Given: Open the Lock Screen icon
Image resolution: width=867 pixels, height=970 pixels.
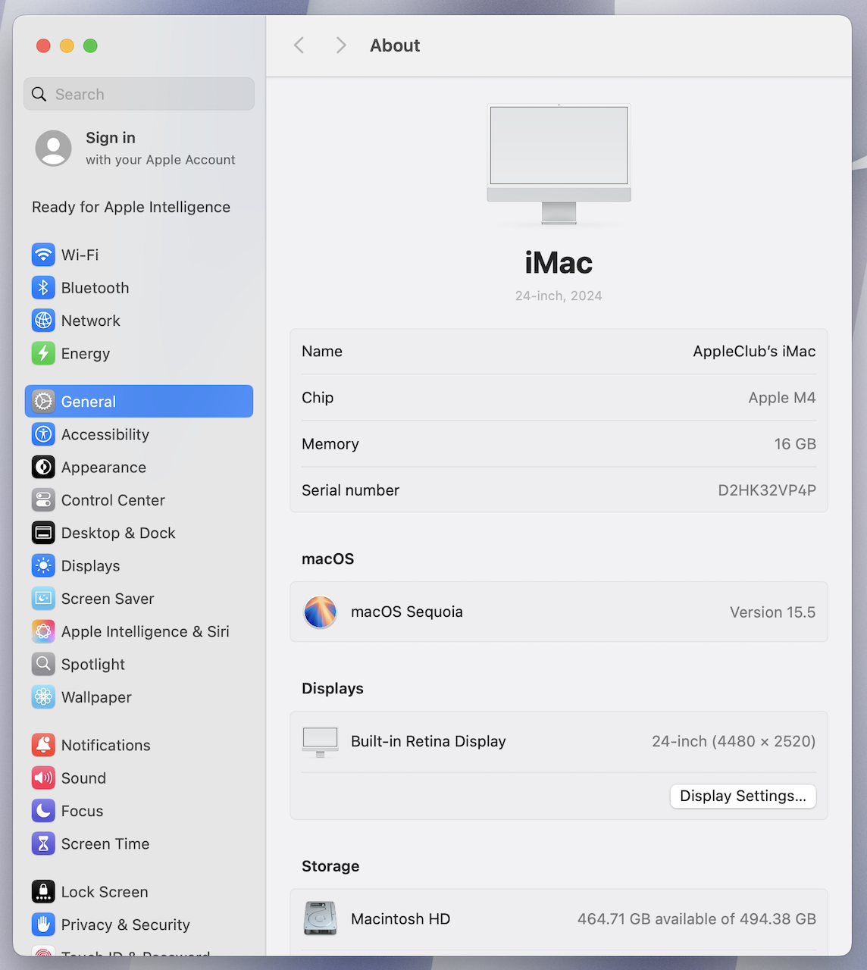Looking at the screenshot, I should [43, 892].
